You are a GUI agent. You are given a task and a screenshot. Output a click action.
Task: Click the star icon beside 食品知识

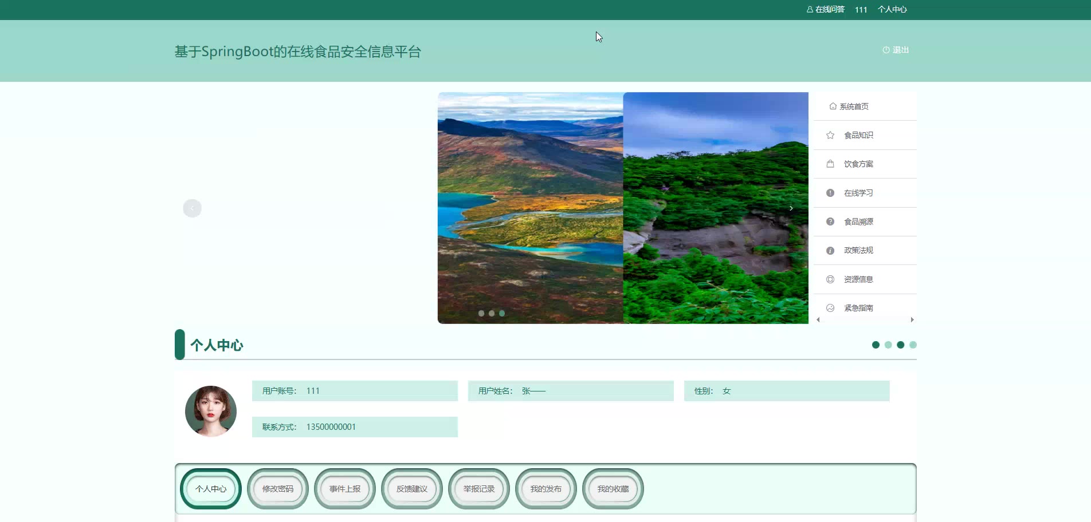830,135
